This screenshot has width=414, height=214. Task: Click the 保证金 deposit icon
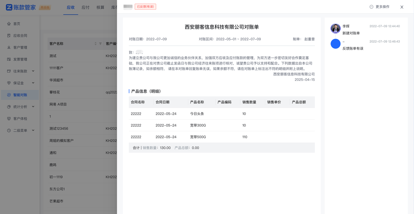click(x=9, y=83)
